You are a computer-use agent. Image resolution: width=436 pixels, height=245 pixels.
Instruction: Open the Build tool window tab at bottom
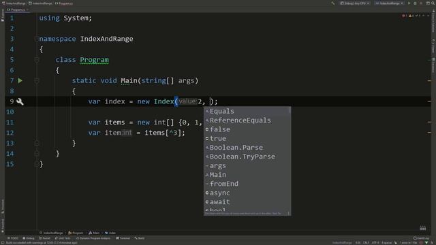[x=139, y=238]
